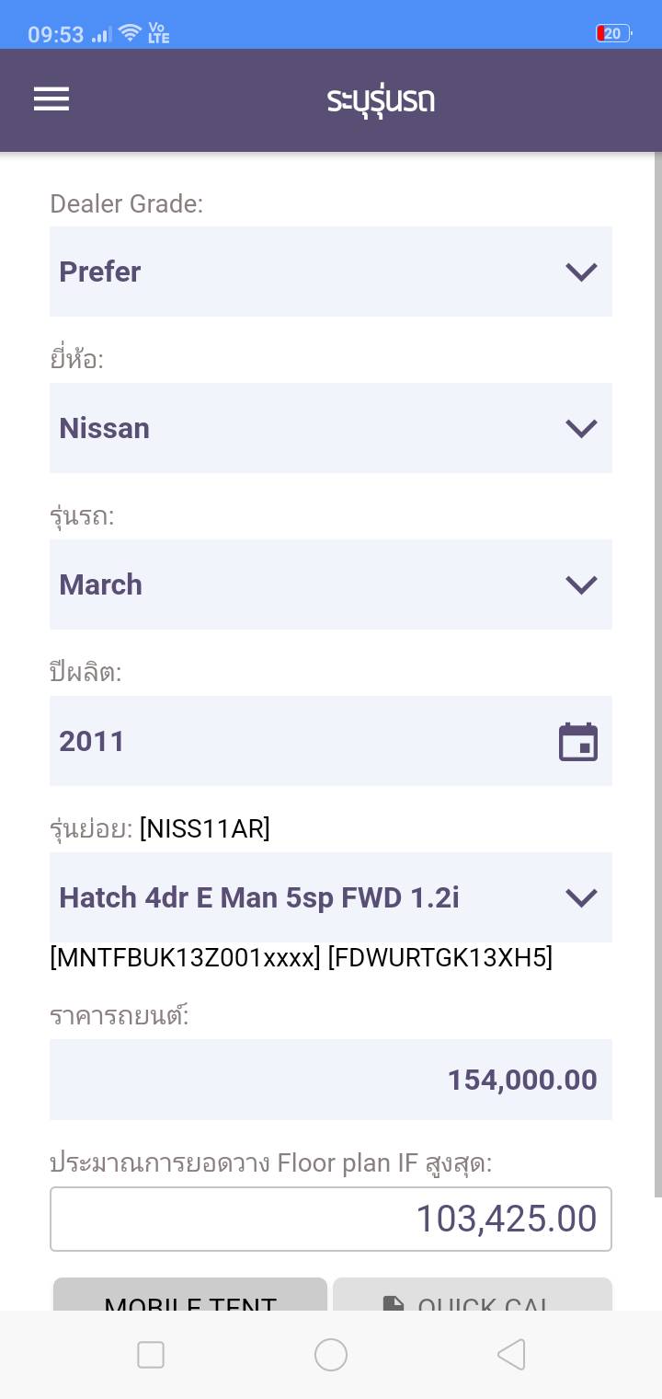662x1399 pixels.
Task: Tap the car price field 154,000.00
Action: (x=331, y=1080)
